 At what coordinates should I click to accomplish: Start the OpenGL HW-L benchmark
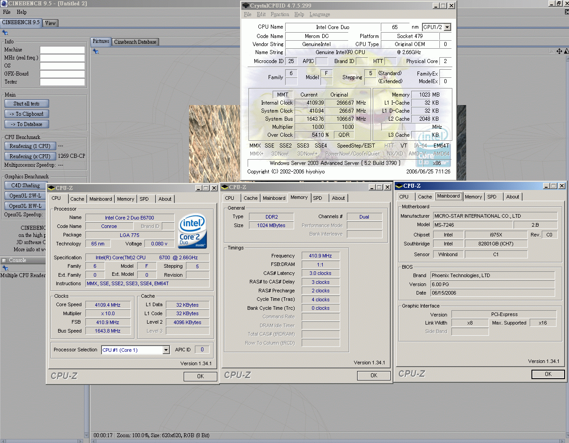click(x=25, y=206)
